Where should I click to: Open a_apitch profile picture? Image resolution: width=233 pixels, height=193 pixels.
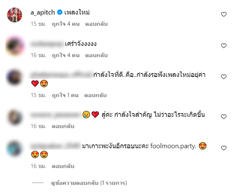(15, 15)
